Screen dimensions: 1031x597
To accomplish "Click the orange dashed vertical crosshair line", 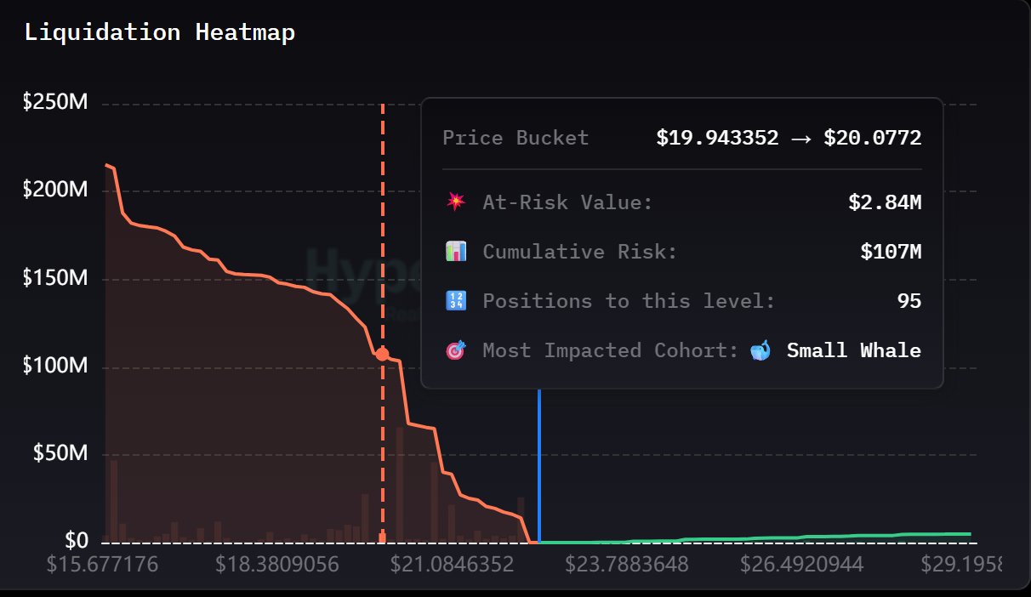I will click(383, 213).
